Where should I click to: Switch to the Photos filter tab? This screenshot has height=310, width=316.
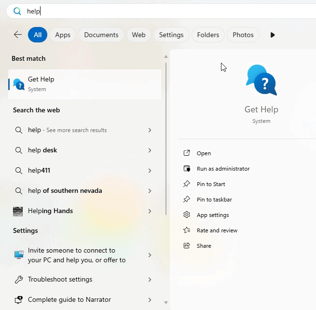point(243,35)
